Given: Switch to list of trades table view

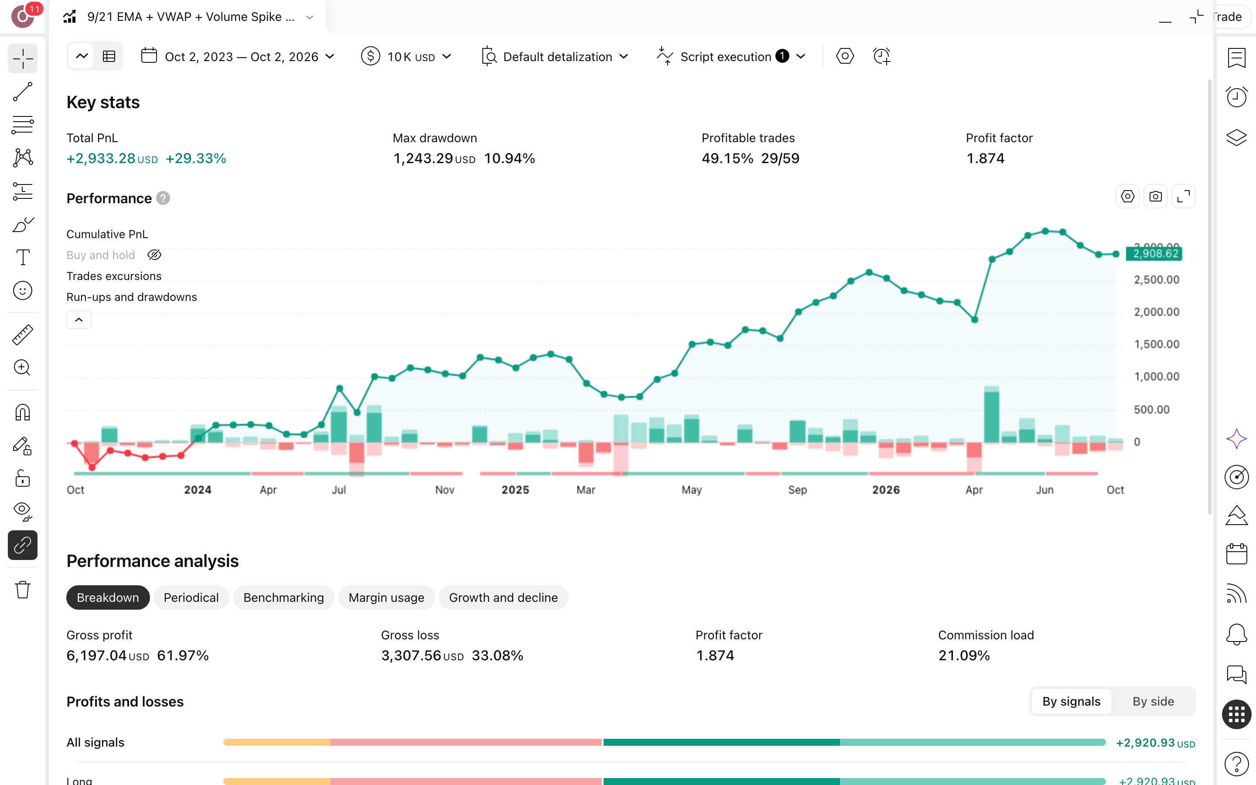Looking at the screenshot, I should pyautogui.click(x=109, y=56).
